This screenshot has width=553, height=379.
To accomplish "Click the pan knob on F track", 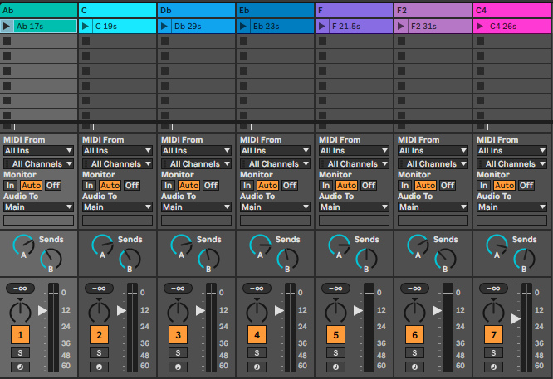I will click(335, 311).
